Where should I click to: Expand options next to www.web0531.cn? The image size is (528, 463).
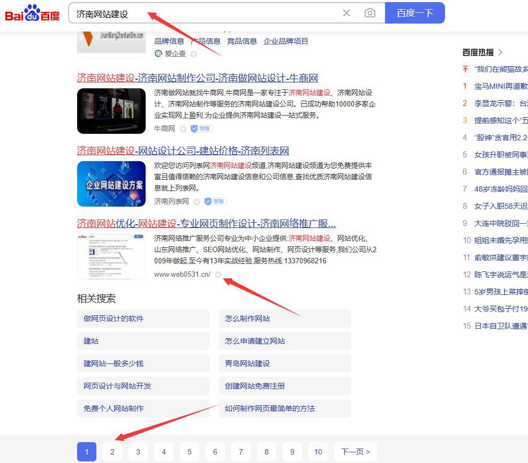[218, 275]
